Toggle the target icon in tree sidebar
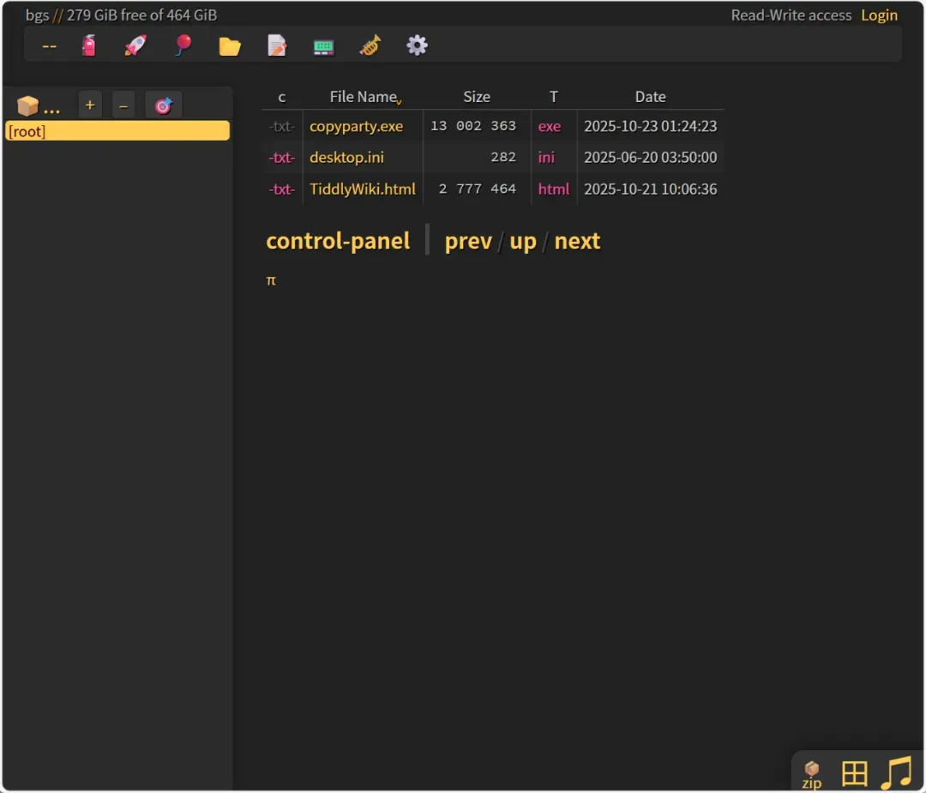926x793 pixels. coord(164,105)
